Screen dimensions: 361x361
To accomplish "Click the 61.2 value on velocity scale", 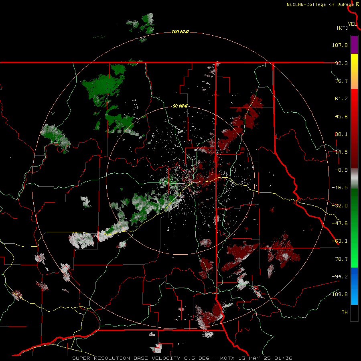I will [341, 99].
